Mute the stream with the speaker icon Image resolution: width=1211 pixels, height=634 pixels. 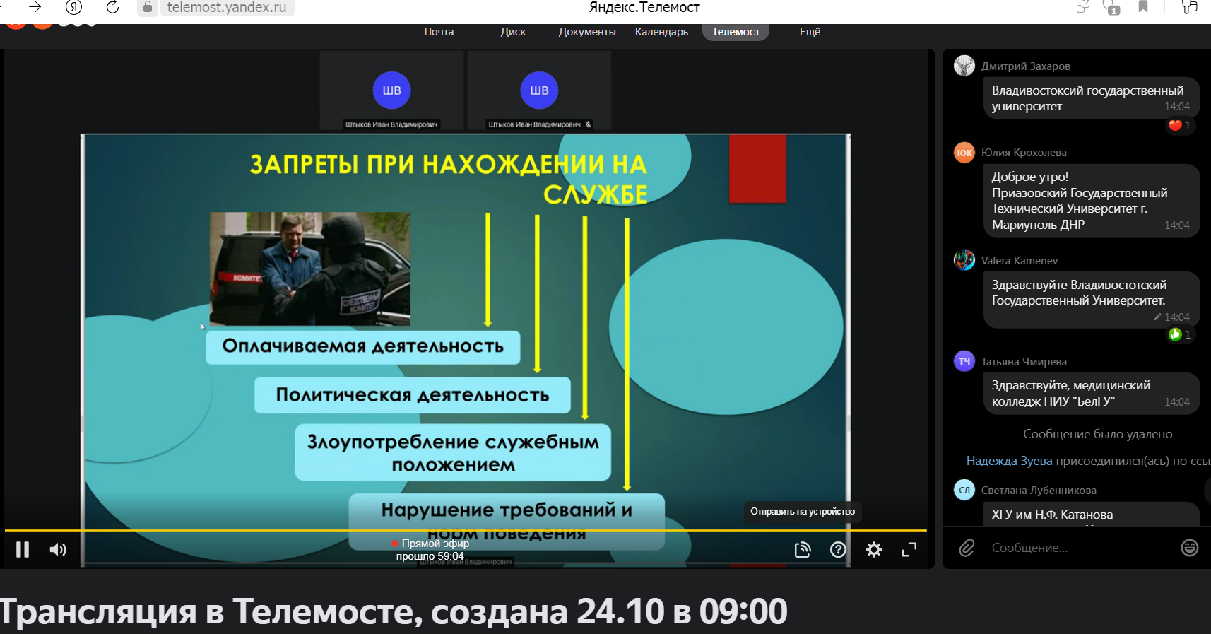[58, 549]
